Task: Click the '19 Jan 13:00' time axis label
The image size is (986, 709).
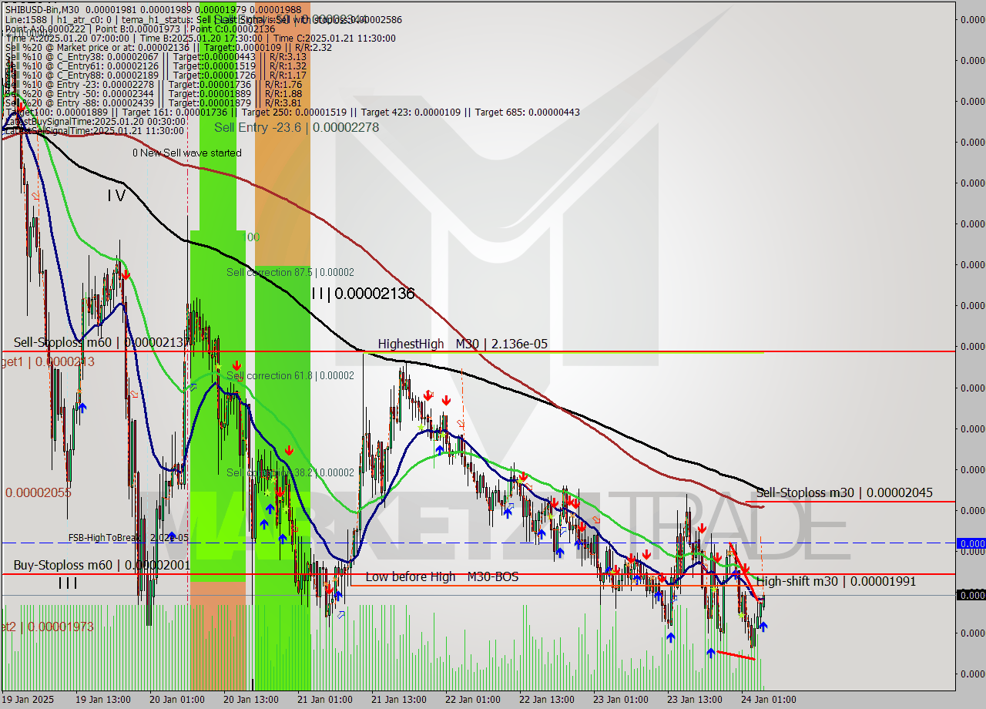Action: point(102,699)
